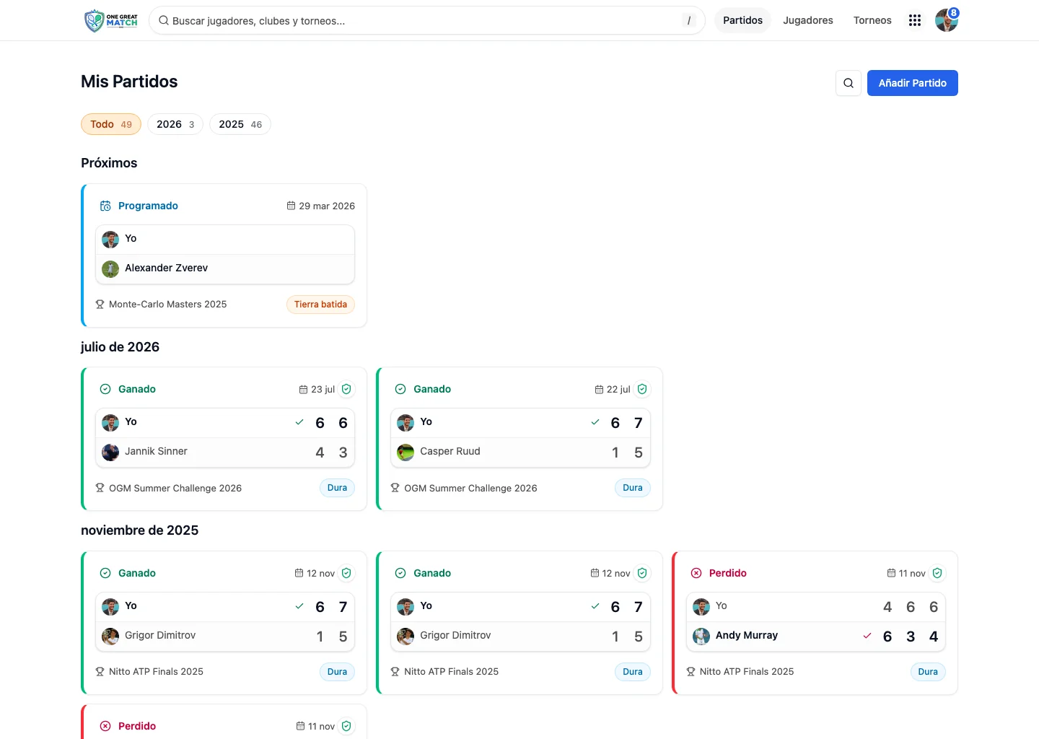Click the verified shield on the 23 jul match

coord(346,389)
